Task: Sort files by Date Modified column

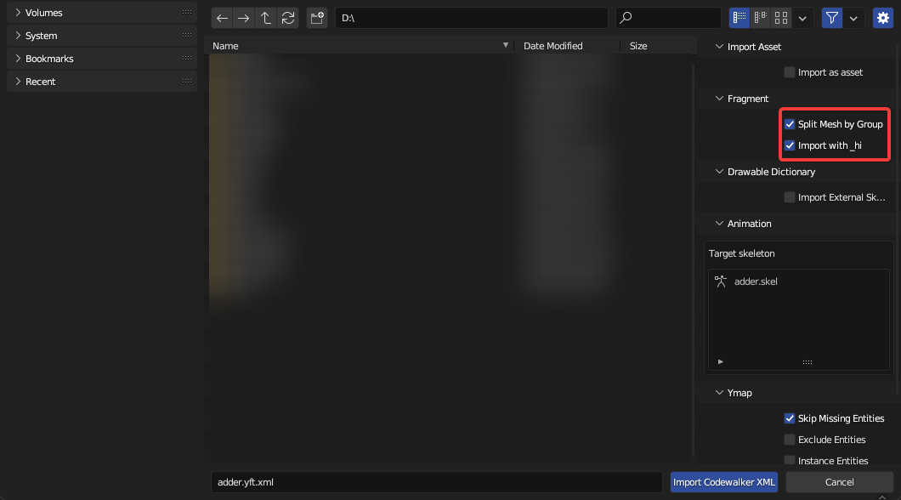Action: pos(553,46)
